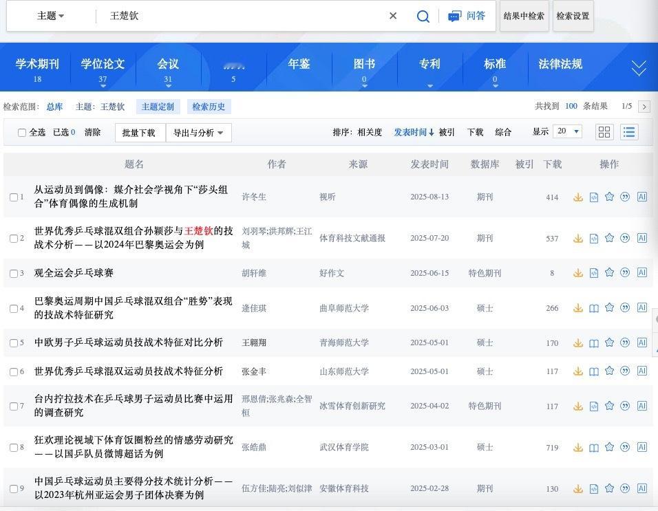The height and width of the screenshot is (511, 658).
Task: Clear the search box with X icon
Action: click(393, 16)
